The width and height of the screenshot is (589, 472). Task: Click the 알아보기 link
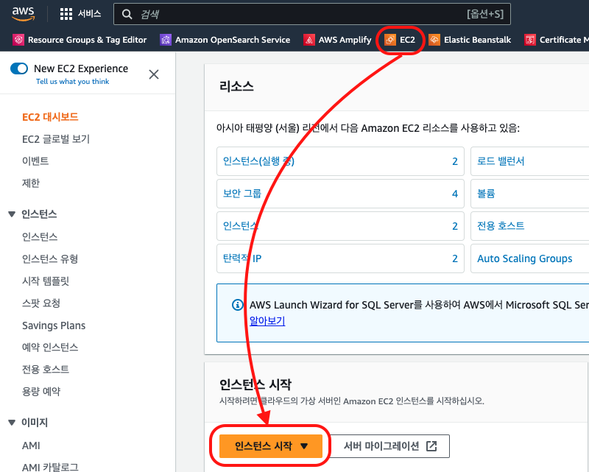(267, 321)
